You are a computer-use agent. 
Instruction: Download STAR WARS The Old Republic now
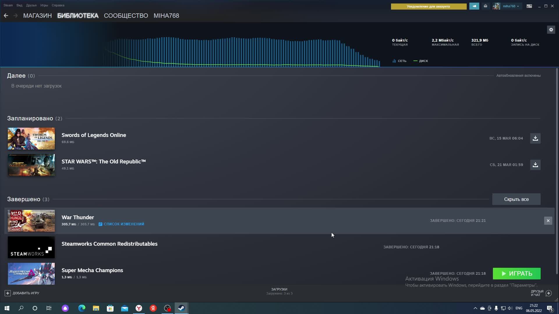[535, 165]
